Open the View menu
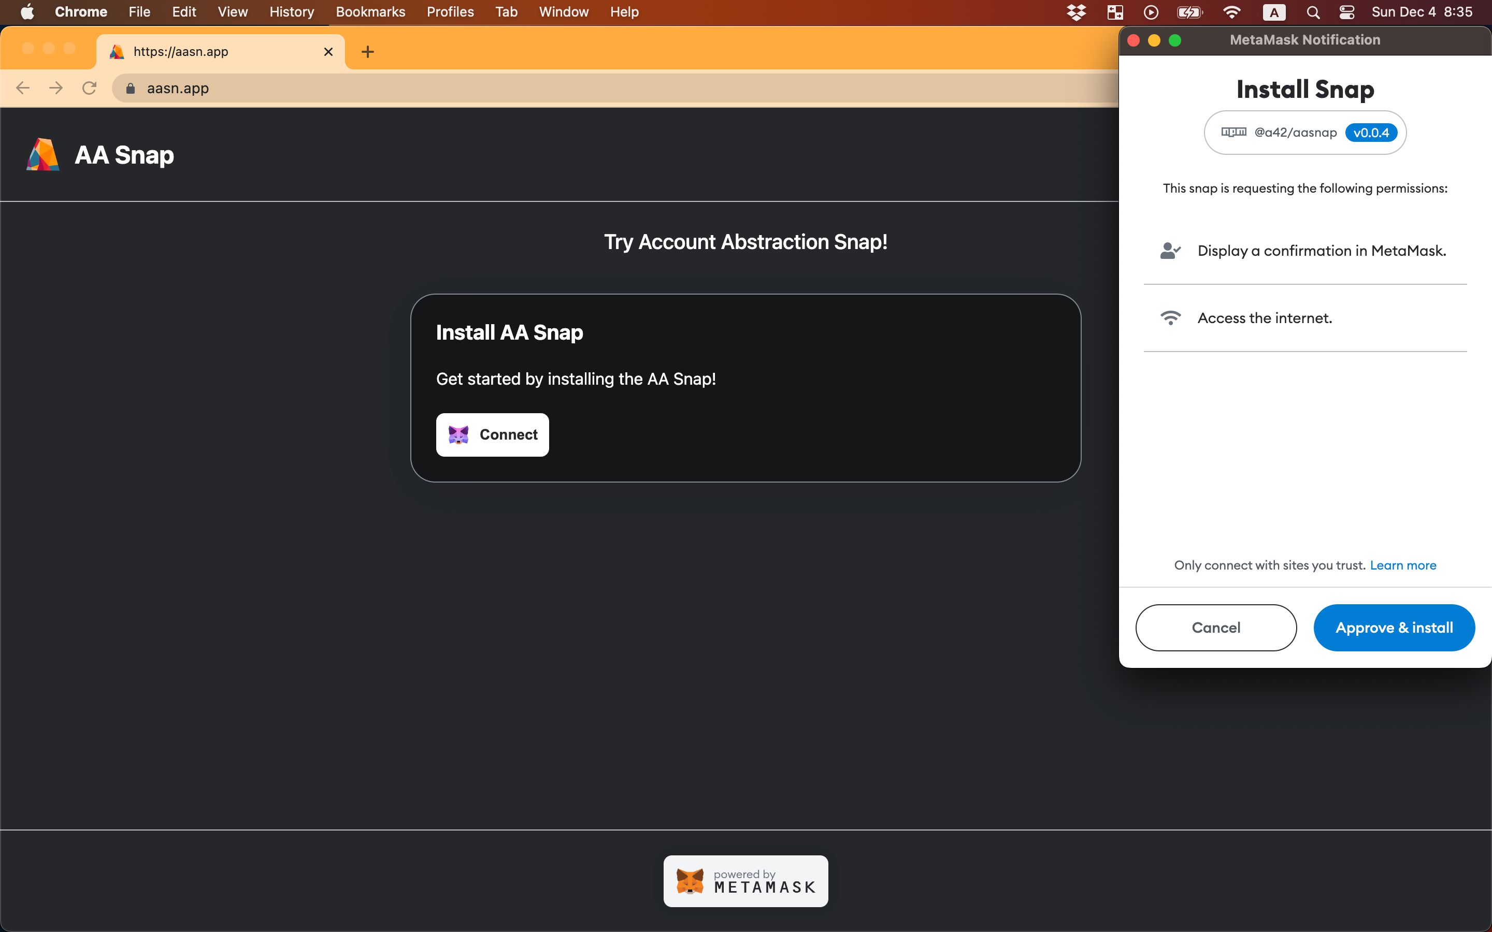Screen dimensions: 1492x932 [233, 12]
